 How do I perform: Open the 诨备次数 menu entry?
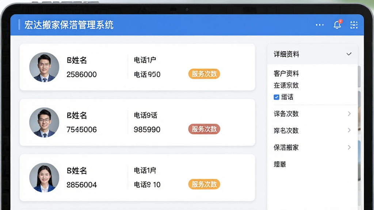[x=286, y=114]
